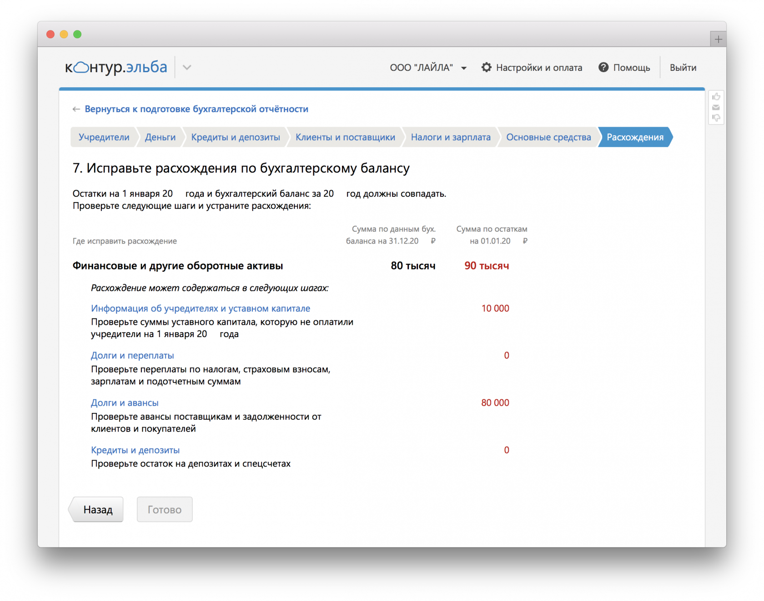Open Информация об учредителях и уставном капитале
This screenshot has width=764, height=601.
point(201,308)
